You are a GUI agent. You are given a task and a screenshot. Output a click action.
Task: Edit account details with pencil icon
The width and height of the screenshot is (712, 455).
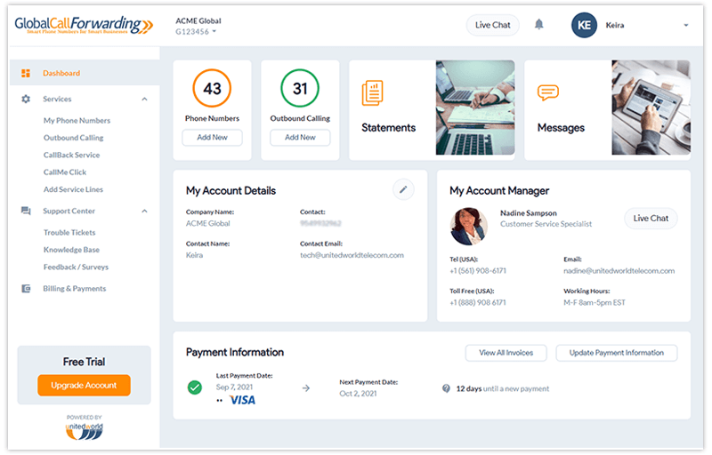point(403,190)
